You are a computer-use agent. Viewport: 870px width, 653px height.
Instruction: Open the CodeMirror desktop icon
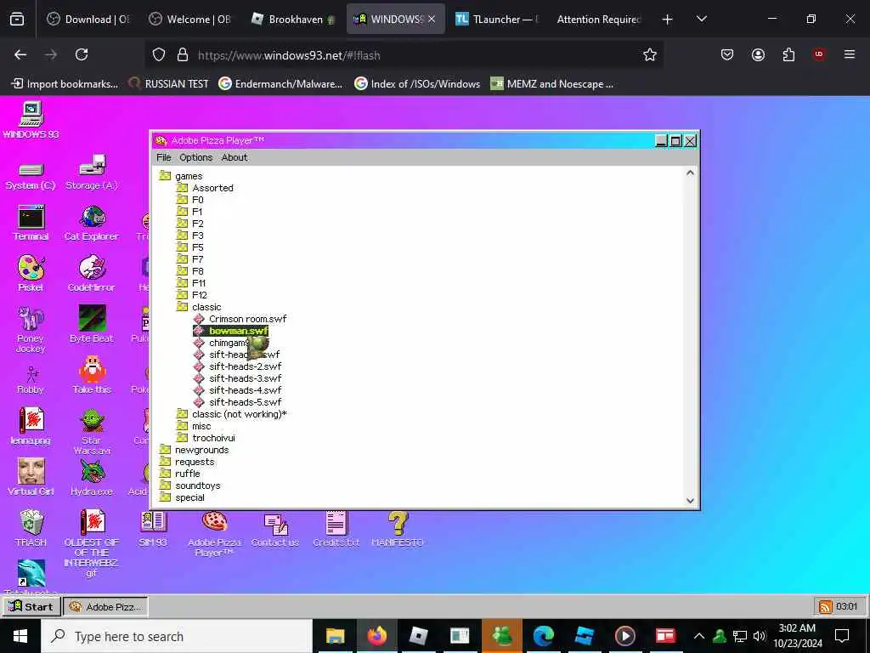[x=92, y=274]
